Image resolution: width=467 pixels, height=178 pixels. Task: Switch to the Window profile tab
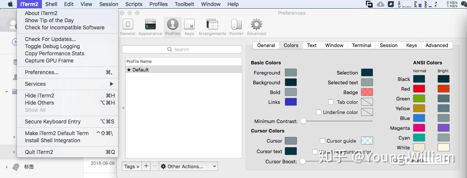pos(334,45)
